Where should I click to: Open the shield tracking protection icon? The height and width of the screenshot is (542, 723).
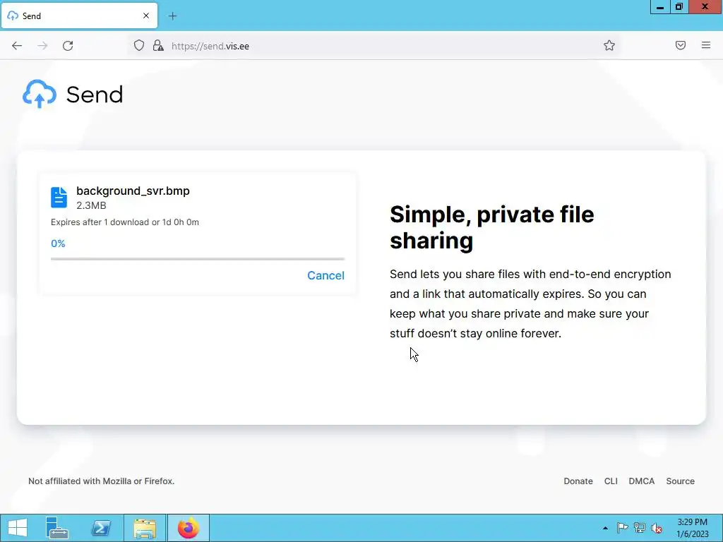(139, 46)
